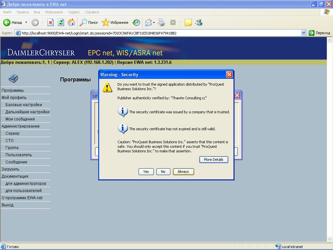333x250 pixels.
Task: Open the Mail button dropdown arrow
Action: pos(154,22)
